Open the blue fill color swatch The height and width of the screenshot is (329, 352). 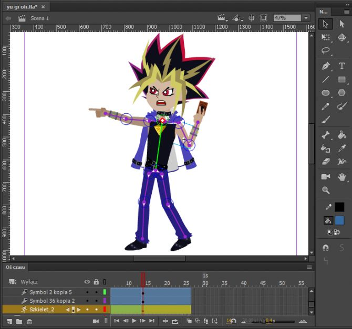point(339,220)
